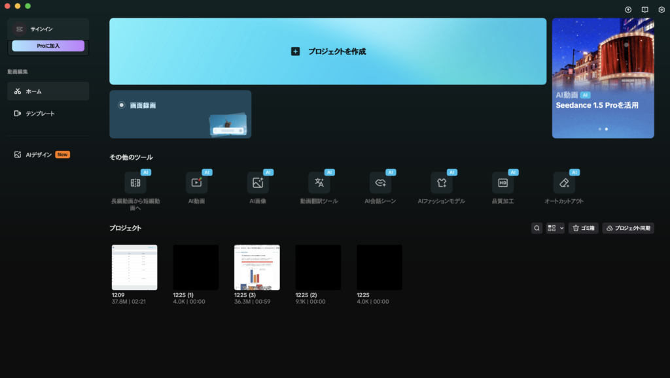Image resolution: width=670 pixels, height=378 pixels.
Task: Select the オートカットアウト eraser icon
Action: coord(563,183)
